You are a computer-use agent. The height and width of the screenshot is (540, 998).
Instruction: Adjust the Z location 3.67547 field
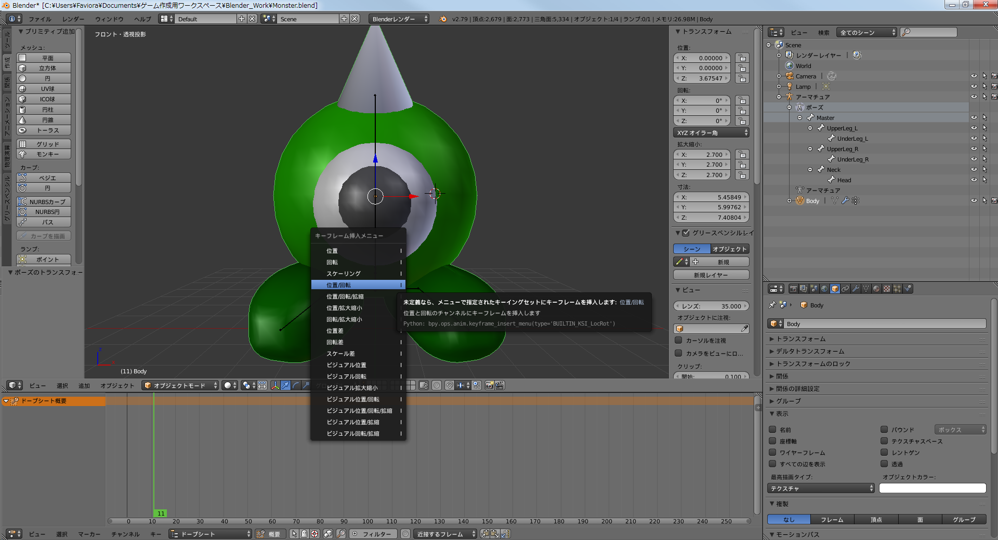[x=702, y=78]
